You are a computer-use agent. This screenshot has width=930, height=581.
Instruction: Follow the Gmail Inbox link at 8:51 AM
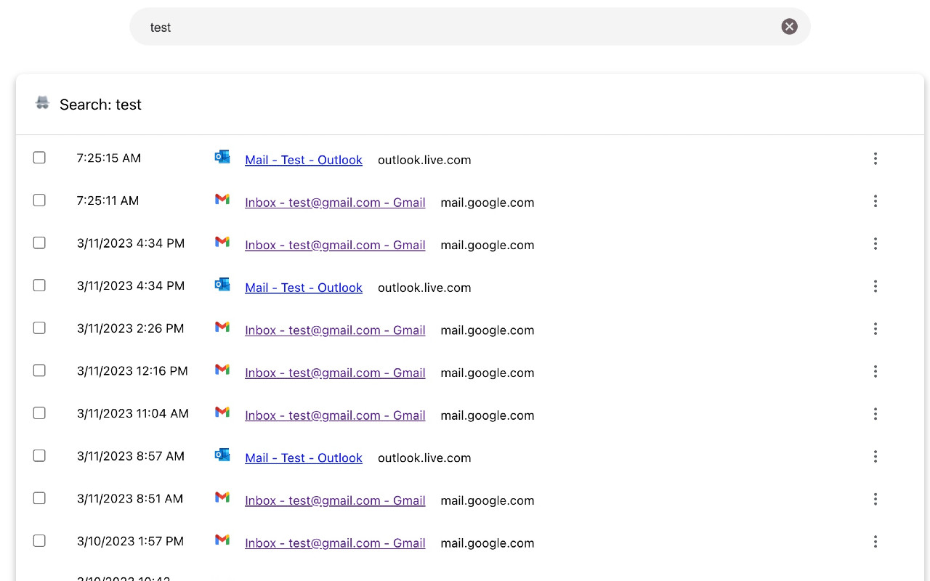pos(335,500)
